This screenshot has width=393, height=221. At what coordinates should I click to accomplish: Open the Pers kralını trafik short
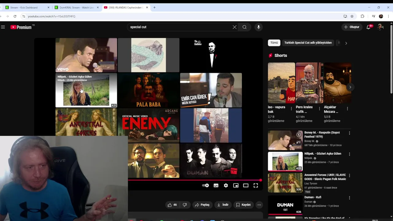pyautogui.click(x=309, y=83)
